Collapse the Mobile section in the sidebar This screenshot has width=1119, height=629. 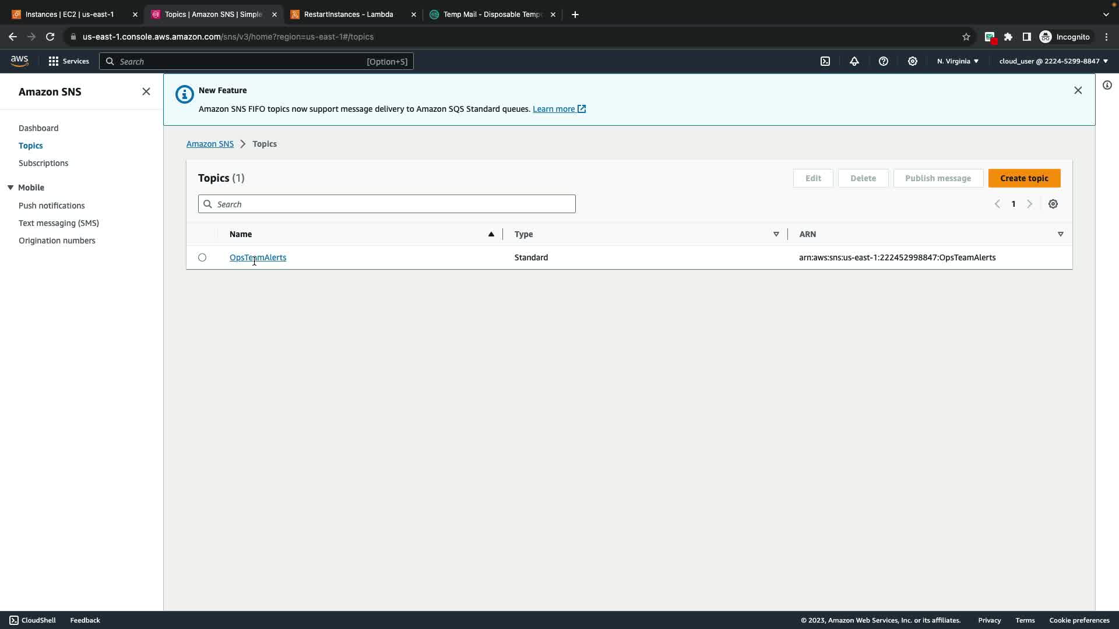10,188
